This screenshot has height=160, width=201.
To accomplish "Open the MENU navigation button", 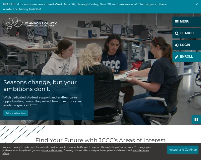I will pyautogui.click(x=187, y=21).
